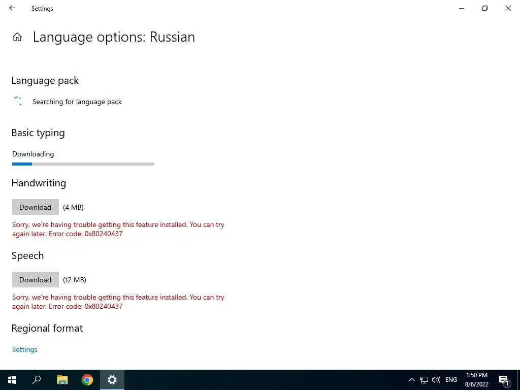Click the Basic typing download progress bar

(x=83, y=164)
